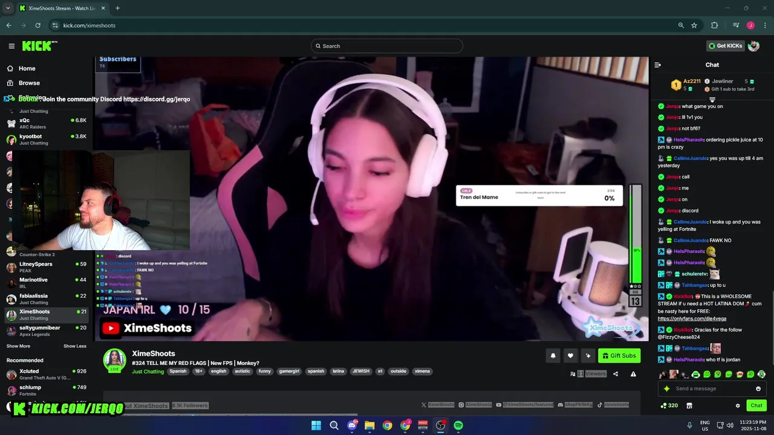Open browser extensions puzzle icon
Image resolution: width=774 pixels, height=435 pixels.
pos(715,25)
